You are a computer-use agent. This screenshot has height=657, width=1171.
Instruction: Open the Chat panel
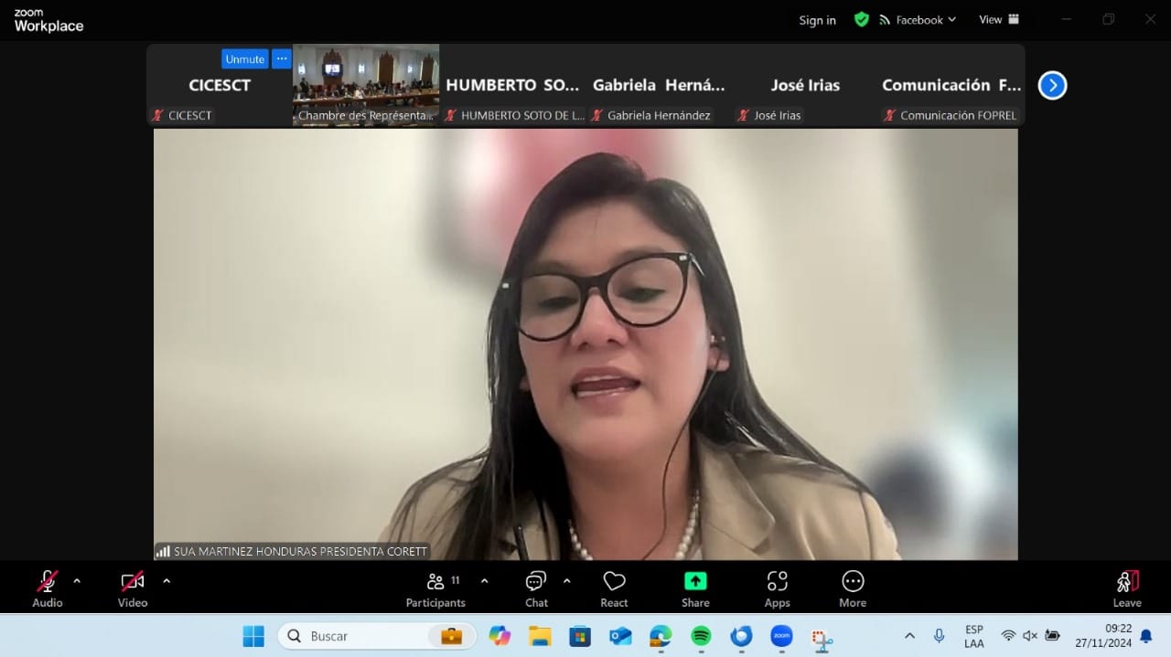click(536, 588)
